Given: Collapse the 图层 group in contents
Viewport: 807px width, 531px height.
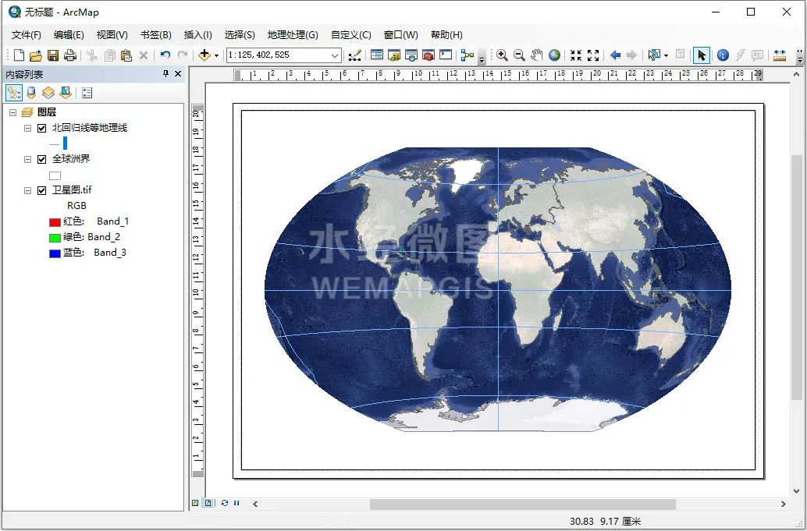Looking at the screenshot, I should 11,112.
